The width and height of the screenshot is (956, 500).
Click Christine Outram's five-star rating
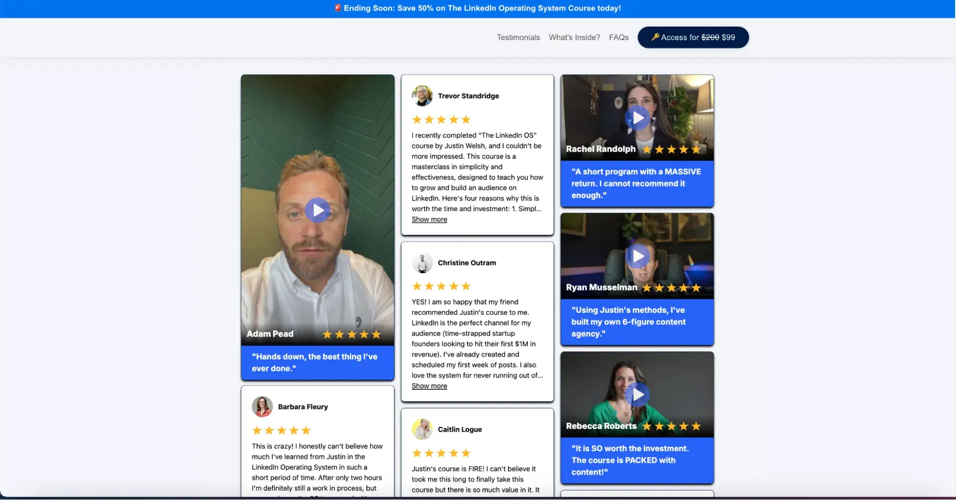[441, 287]
